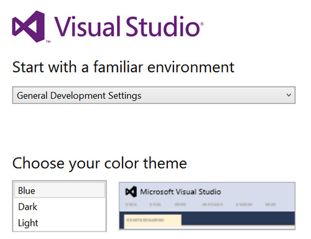The width and height of the screenshot is (311, 239).
Task: Click the 'Choose your color theme' heading
Action: click(x=100, y=164)
